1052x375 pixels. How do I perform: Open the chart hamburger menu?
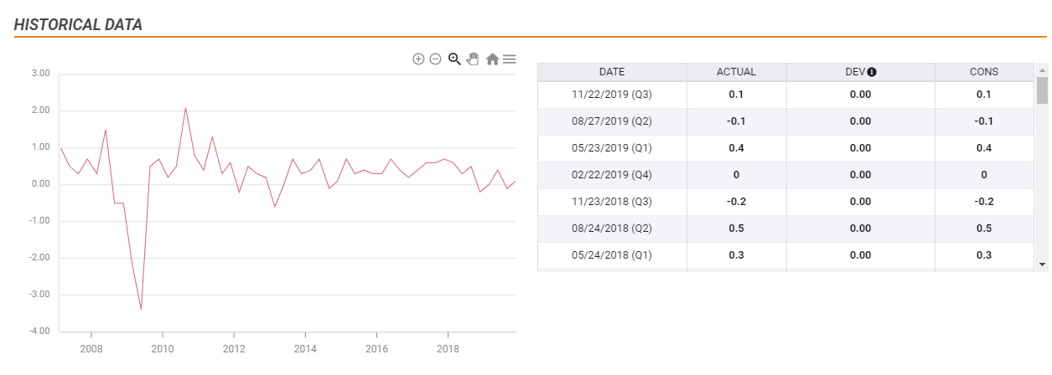tap(509, 59)
